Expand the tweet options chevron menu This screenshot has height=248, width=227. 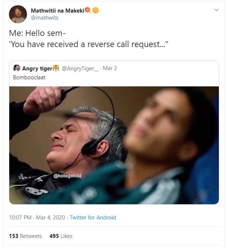[x=217, y=10]
